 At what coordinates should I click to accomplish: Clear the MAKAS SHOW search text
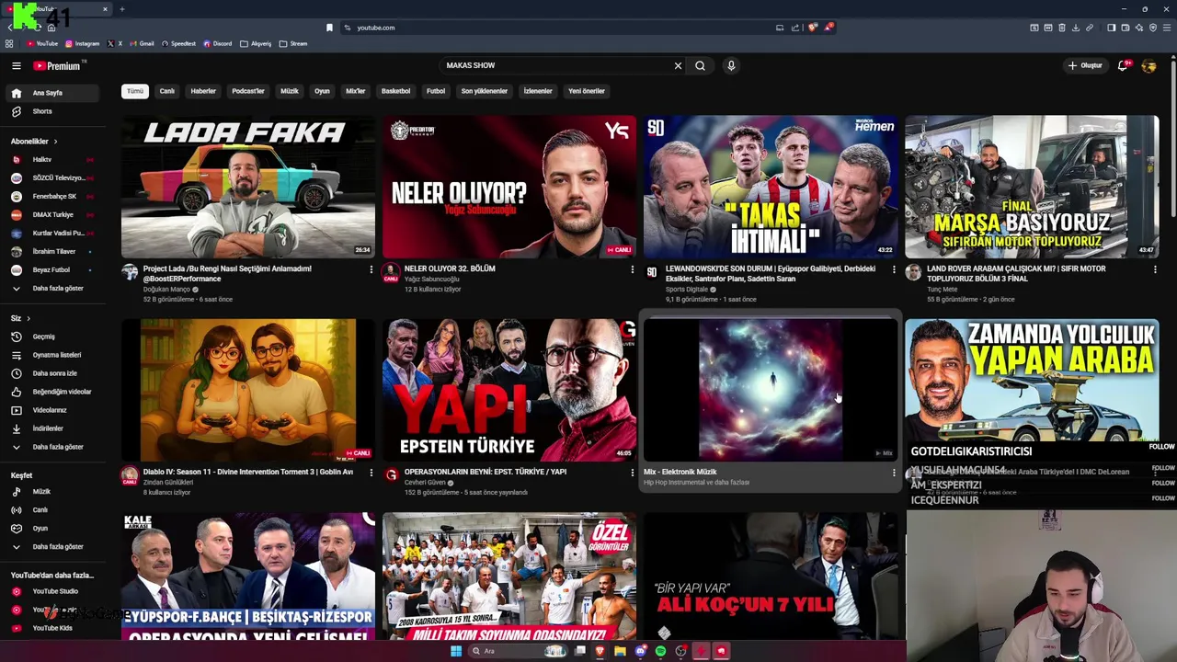pos(678,65)
